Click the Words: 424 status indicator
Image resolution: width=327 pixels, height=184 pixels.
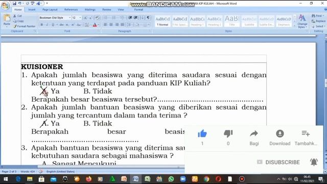coord(28,172)
